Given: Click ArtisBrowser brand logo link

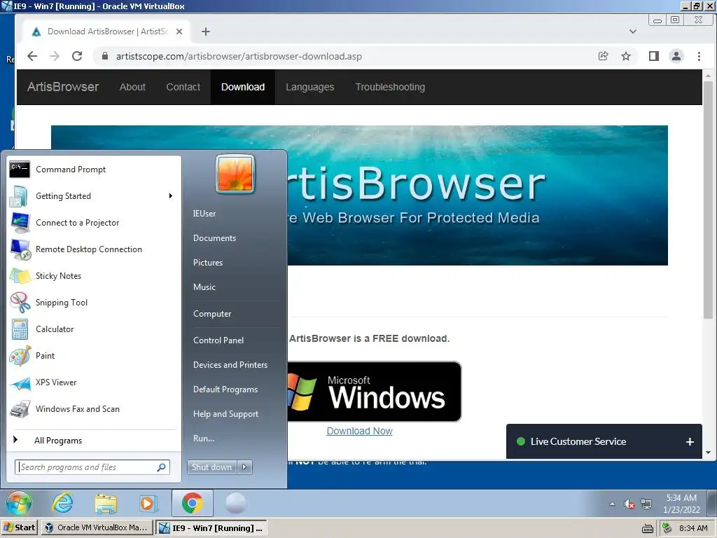Looking at the screenshot, I should pos(62,87).
